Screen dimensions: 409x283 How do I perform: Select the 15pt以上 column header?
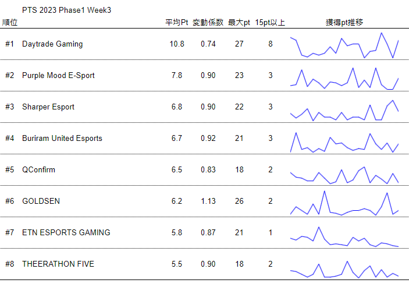(270, 23)
